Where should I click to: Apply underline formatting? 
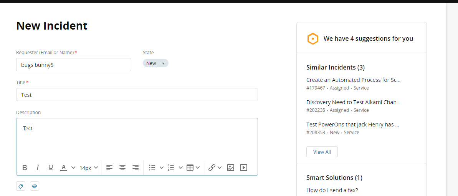pos(51,168)
